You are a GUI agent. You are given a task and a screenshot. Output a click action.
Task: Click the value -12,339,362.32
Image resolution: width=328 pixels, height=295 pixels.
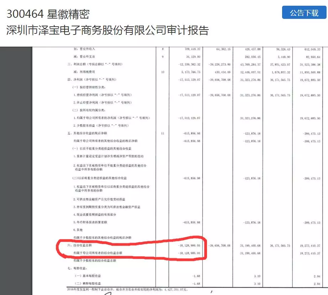pyautogui.click(x=189, y=64)
